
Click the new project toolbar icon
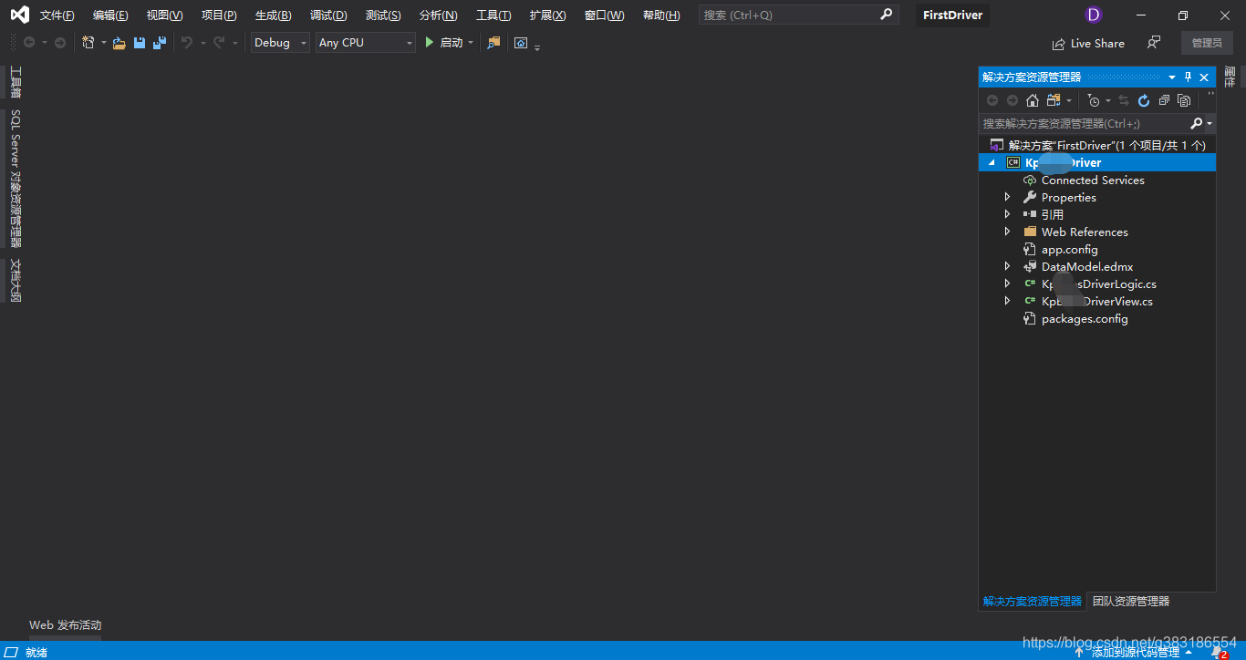88,43
